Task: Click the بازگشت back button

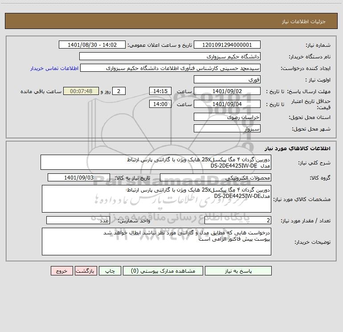Action: pyautogui.click(x=86, y=271)
